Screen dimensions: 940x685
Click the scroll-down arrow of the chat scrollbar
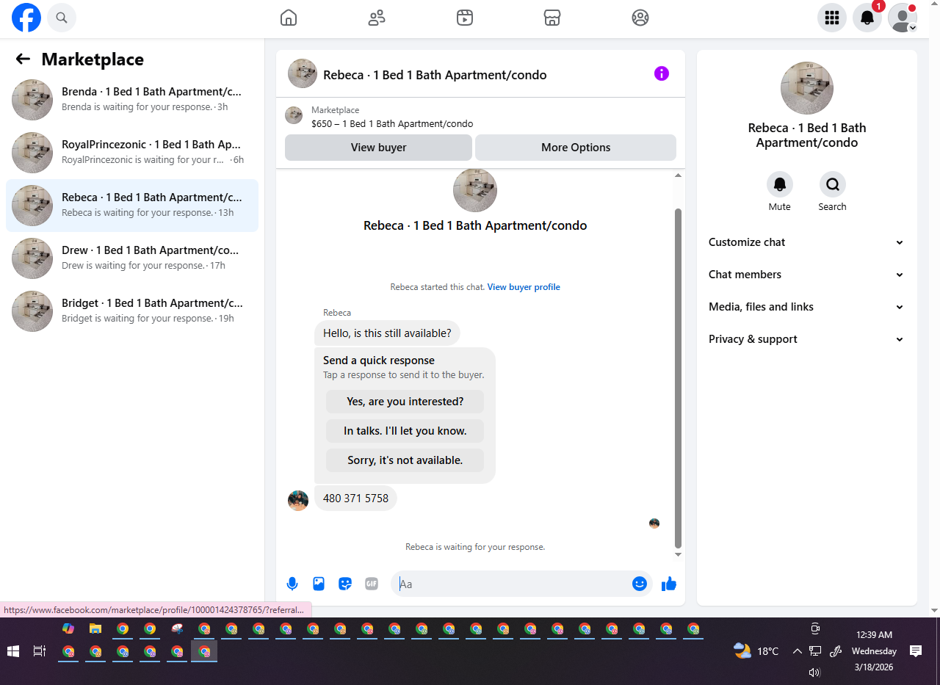(678, 555)
